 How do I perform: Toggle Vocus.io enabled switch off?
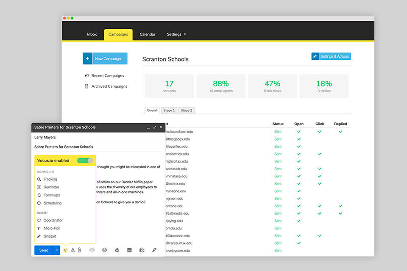[x=85, y=160]
